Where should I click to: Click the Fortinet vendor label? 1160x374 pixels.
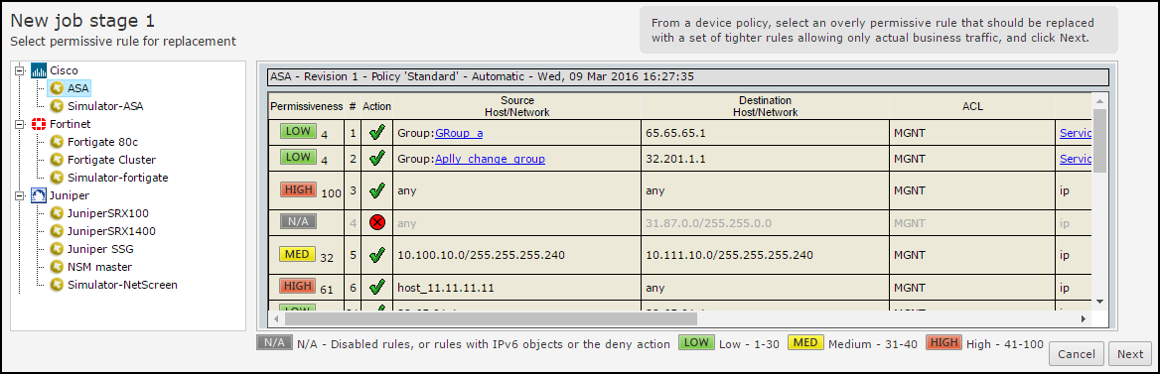tap(71, 124)
